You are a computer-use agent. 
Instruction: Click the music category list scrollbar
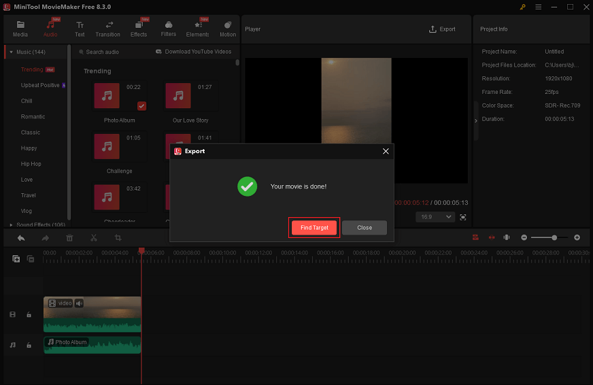click(x=69, y=133)
